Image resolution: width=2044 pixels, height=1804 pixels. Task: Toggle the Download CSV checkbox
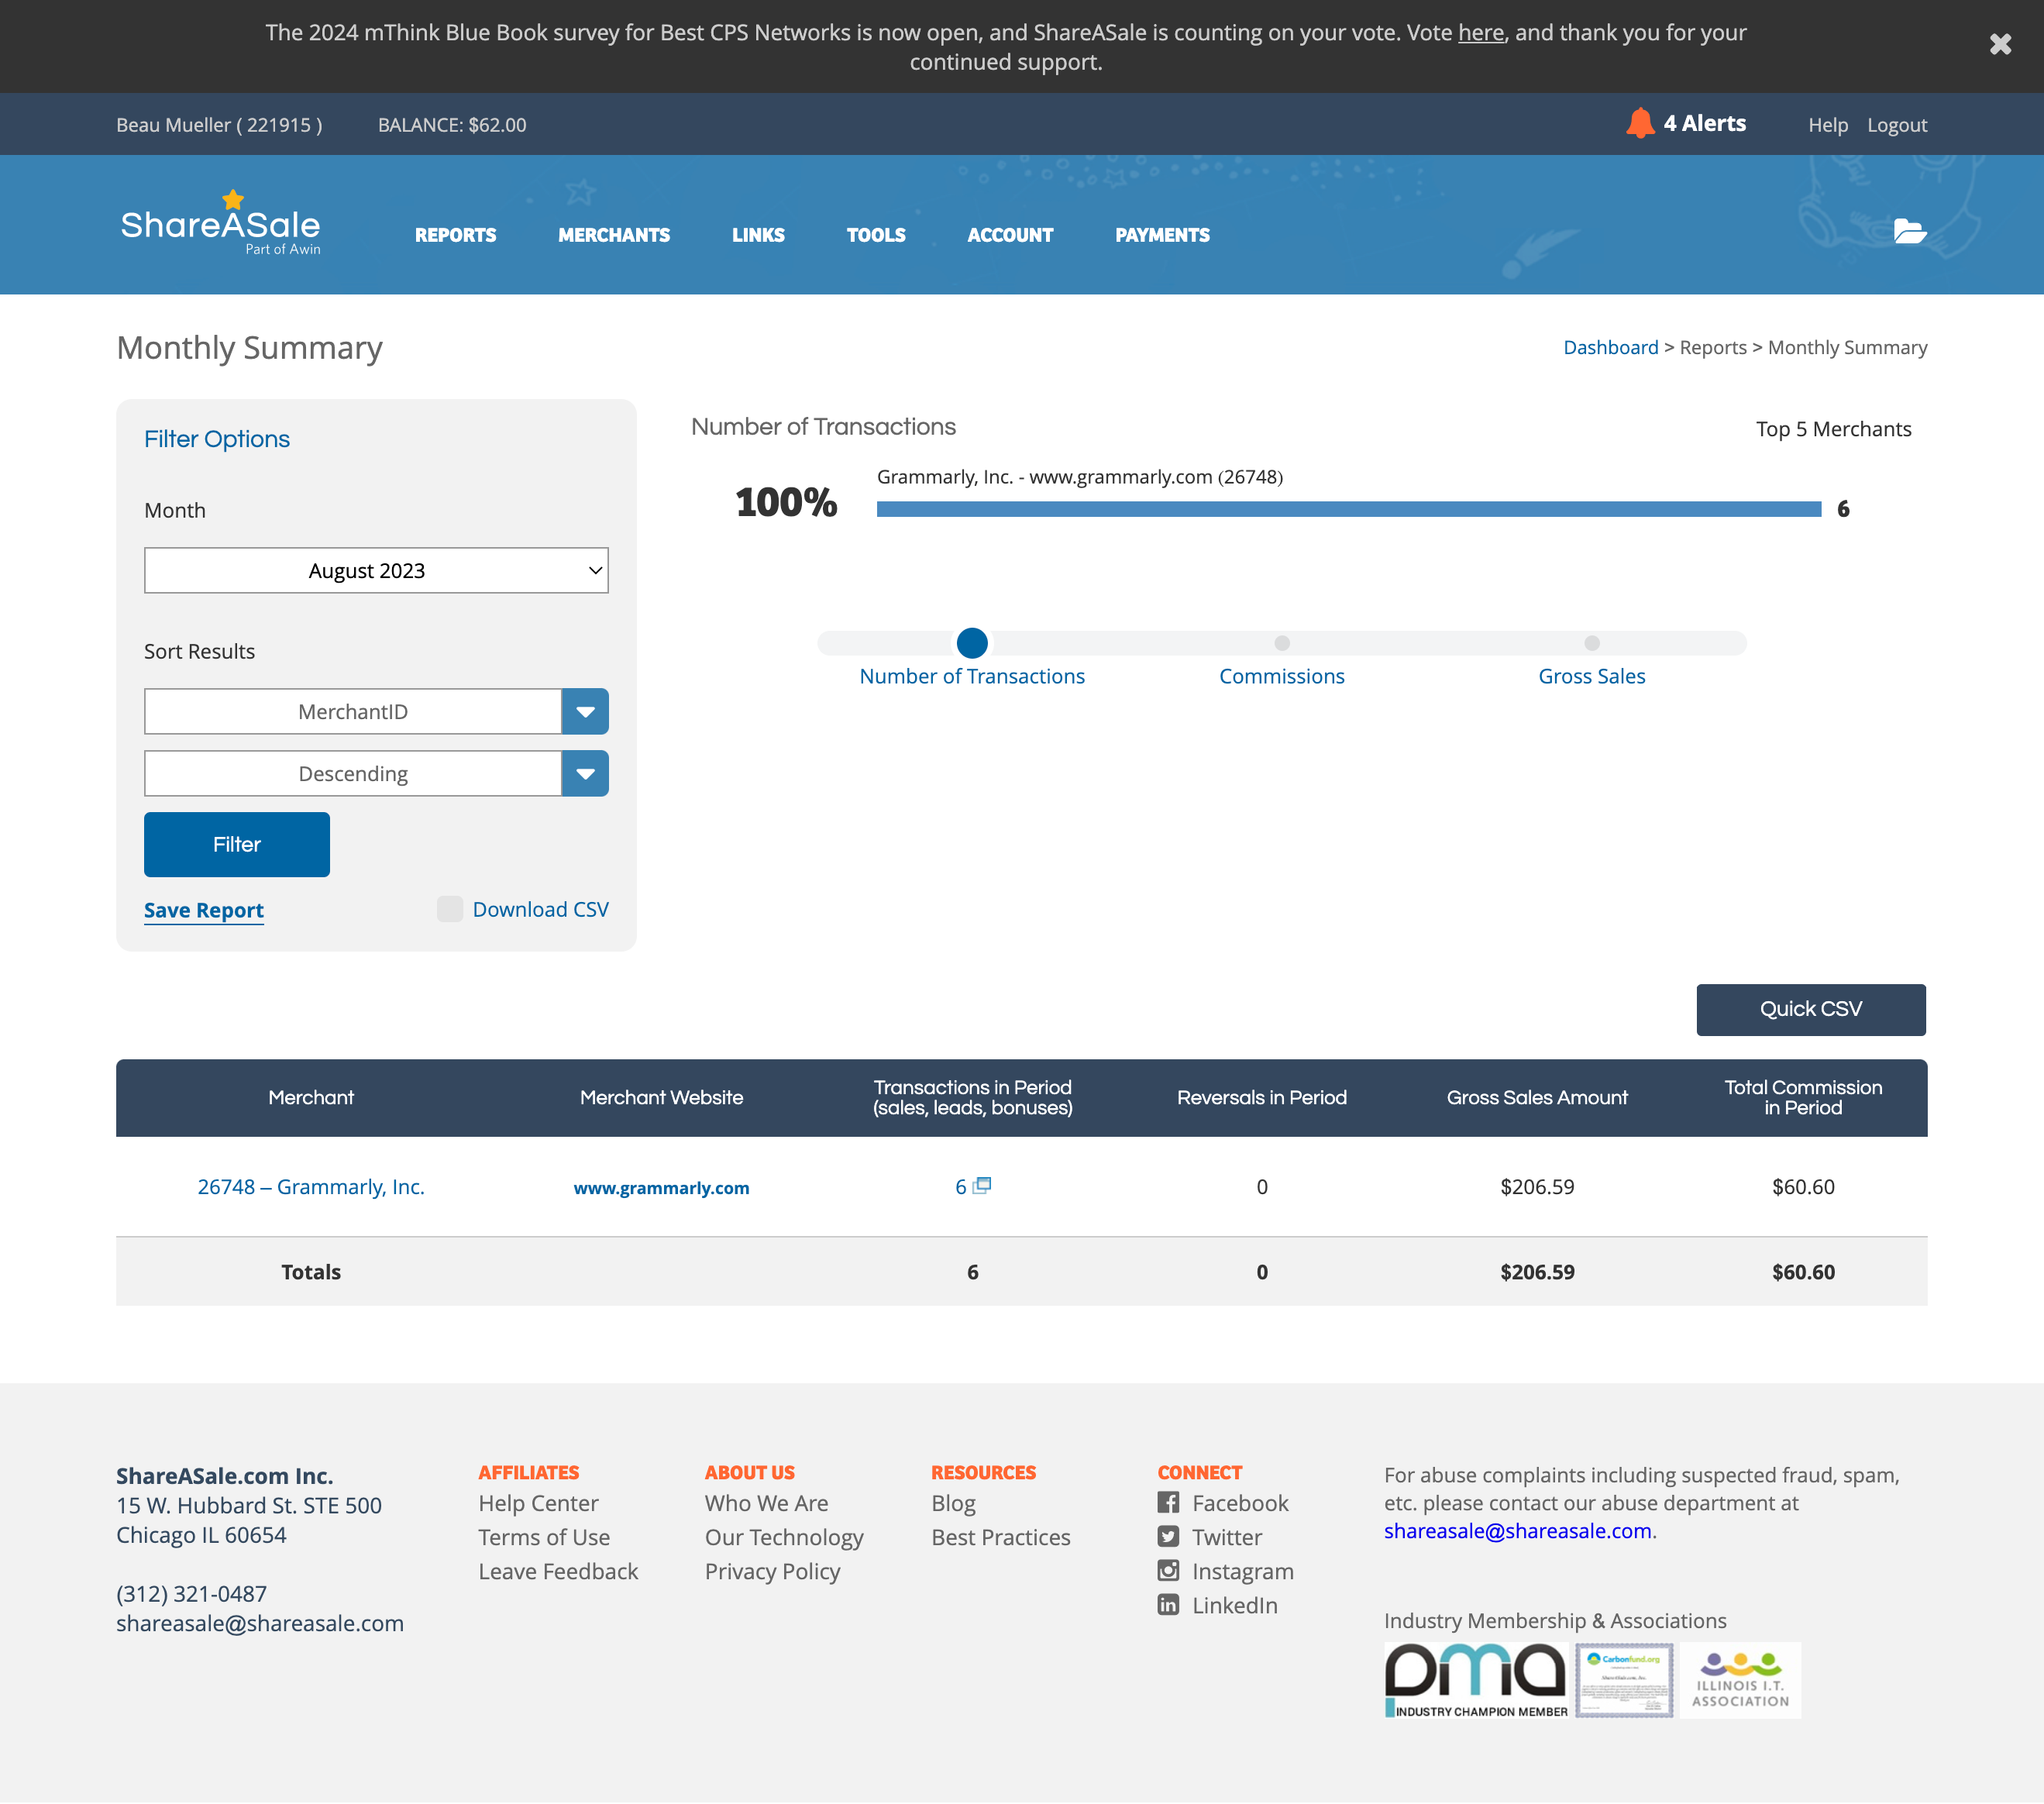(450, 909)
